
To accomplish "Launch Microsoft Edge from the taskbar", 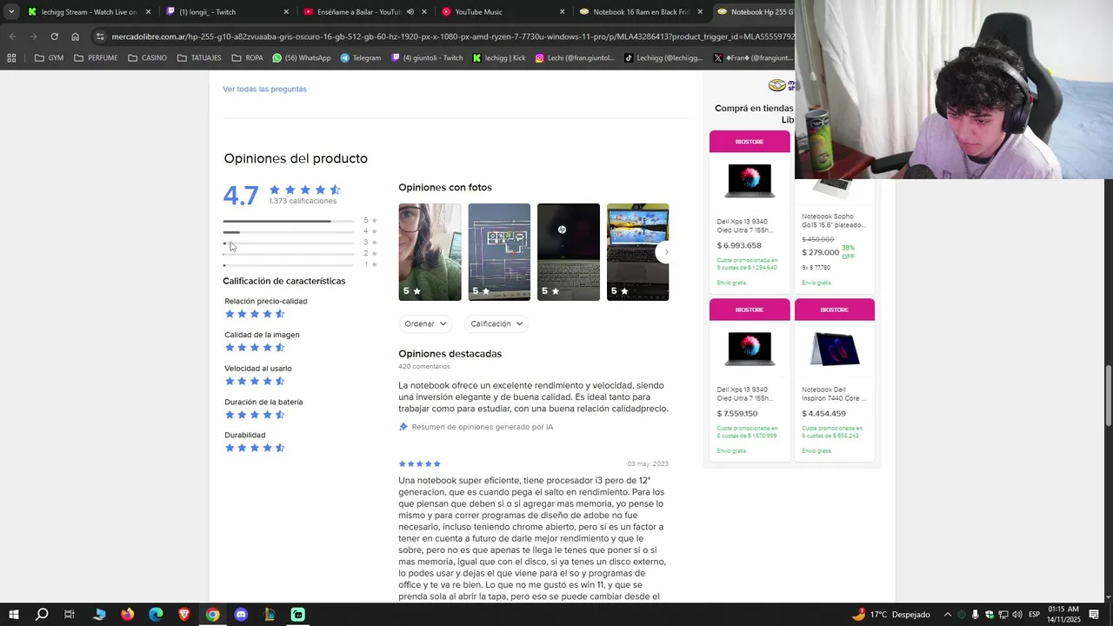I will [x=156, y=615].
